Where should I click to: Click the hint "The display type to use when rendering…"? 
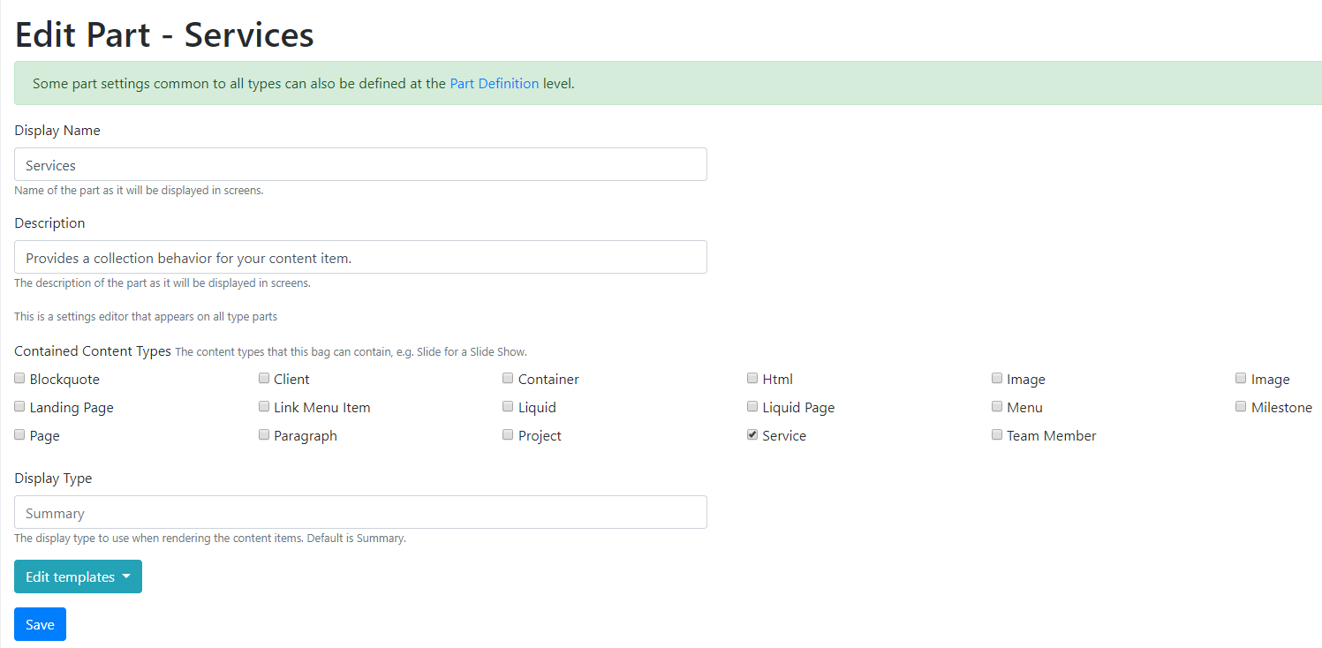tap(210, 538)
